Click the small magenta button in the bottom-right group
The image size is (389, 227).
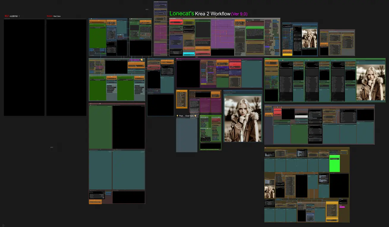[342, 207]
